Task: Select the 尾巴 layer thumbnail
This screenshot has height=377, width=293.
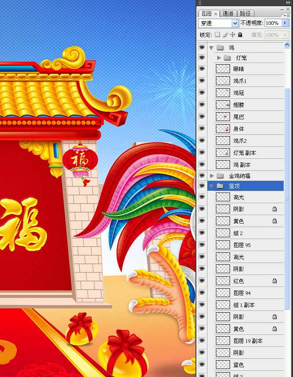Action: tap(223, 117)
